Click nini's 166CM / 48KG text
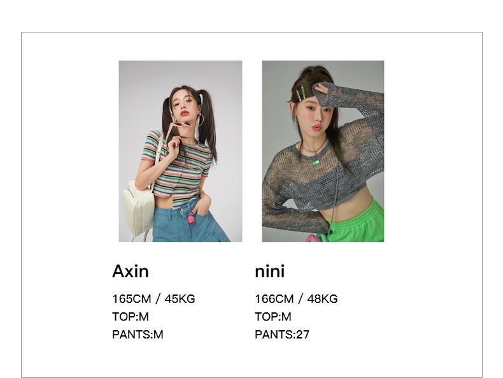Image resolution: width=503 pixels, height=378 pixels. click(x=296, y=299)
